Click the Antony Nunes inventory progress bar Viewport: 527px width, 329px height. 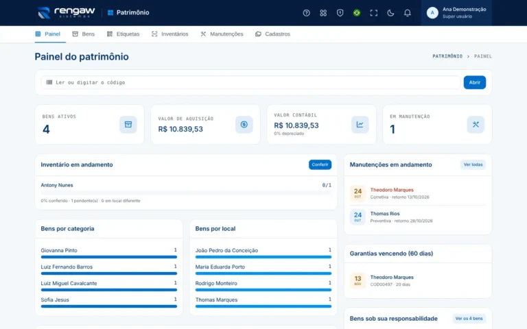[186, 193]
